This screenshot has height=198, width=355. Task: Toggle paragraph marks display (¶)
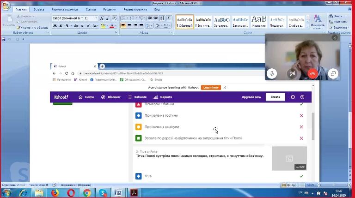[x=169, y=18]
